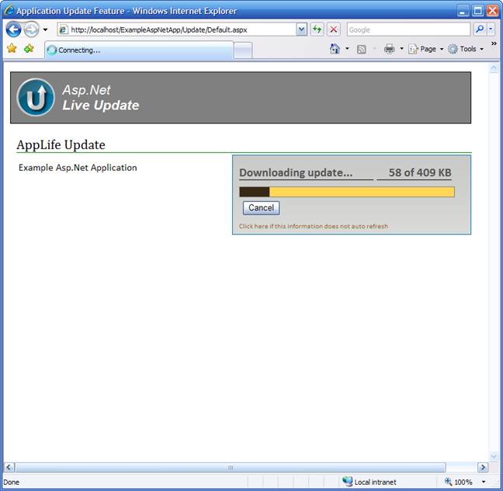
Task: Open the Favorites Center star icon
Action: coord(12,48)
